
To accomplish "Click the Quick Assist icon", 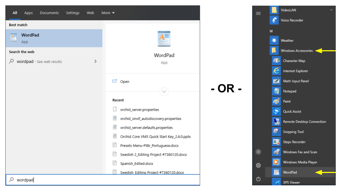I will pos(276,111).
